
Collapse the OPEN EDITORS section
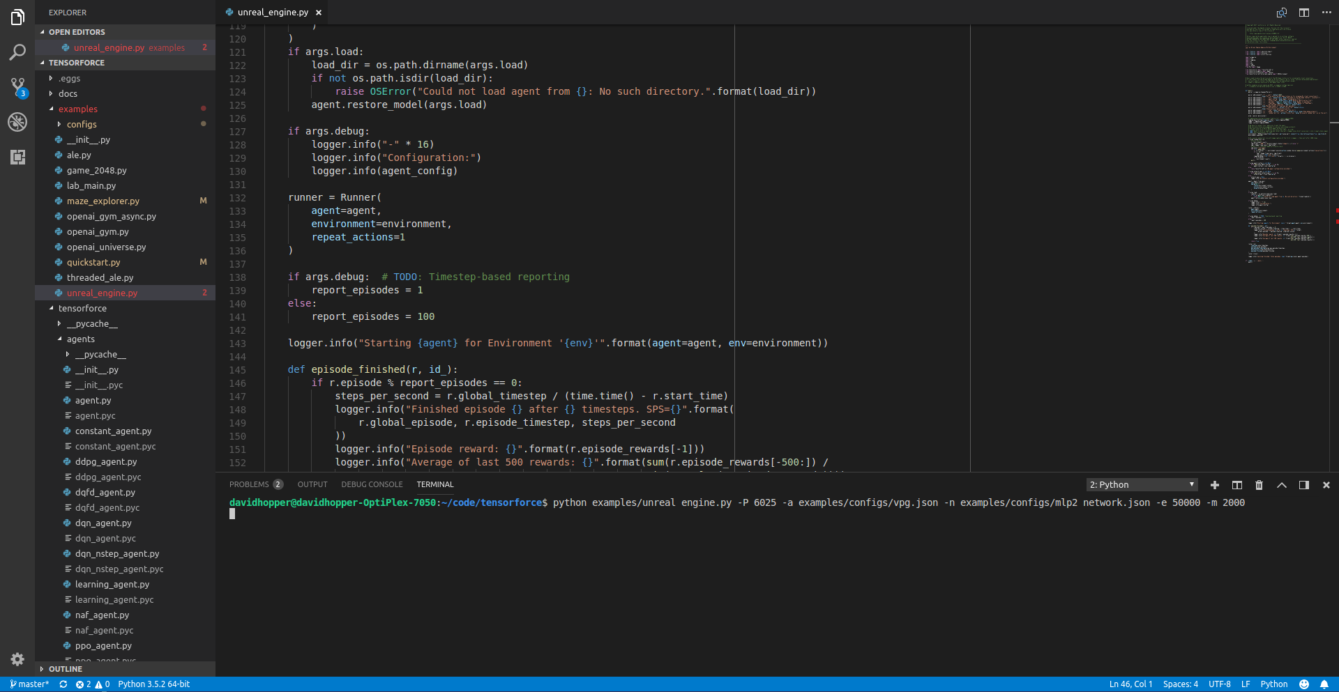click(x=77, y=31)
